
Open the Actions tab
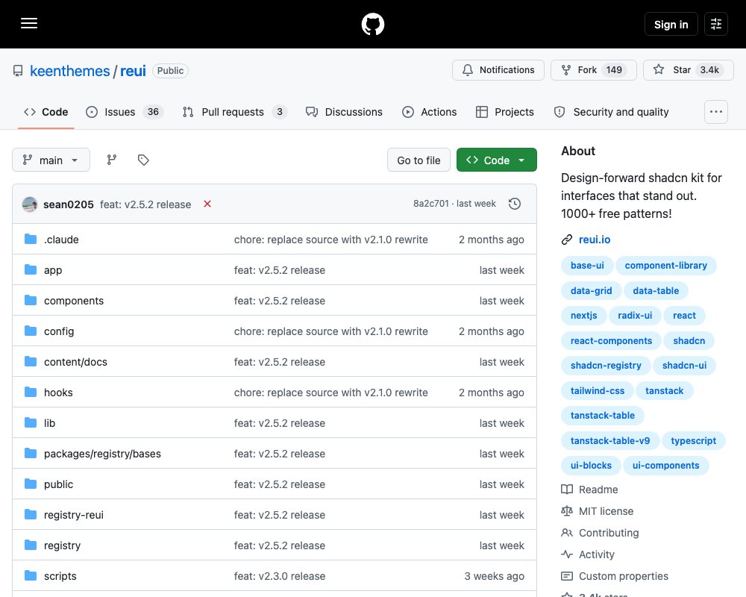point(430,112)
